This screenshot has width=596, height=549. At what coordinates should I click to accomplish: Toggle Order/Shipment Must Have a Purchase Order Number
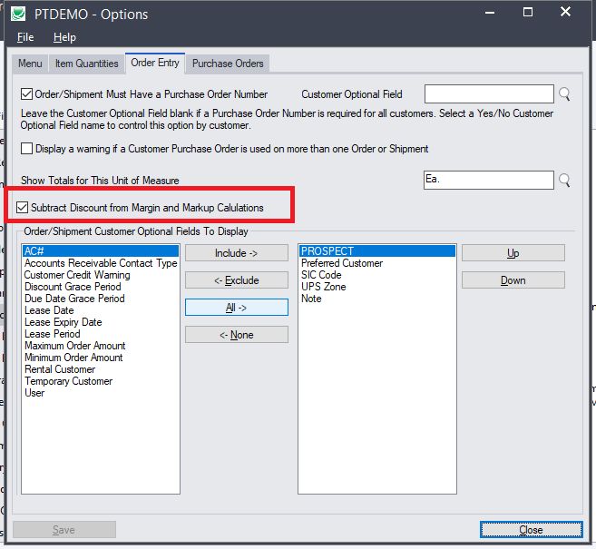(27, 94)
